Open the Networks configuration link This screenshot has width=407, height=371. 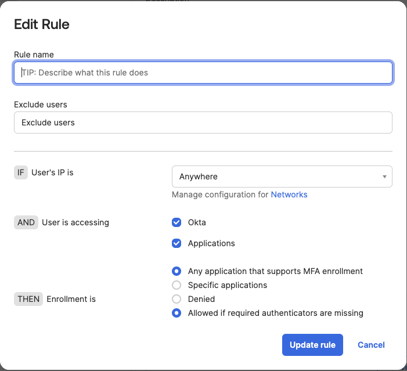click(x=289, y=194)
